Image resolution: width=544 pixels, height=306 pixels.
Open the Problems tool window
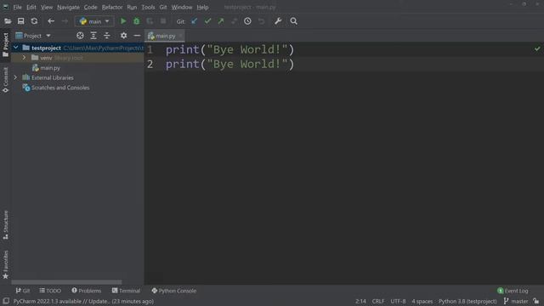[87, 291]
